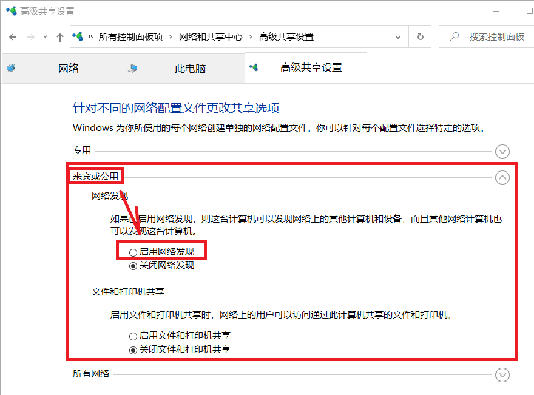
Task: Expand the 所有网络 profile section
Action: [x=502, y=375]
